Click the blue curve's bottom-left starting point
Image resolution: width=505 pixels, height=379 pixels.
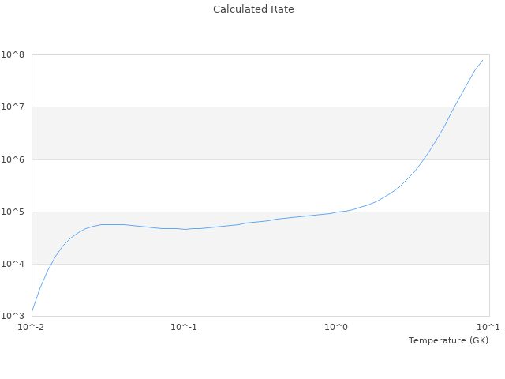pos(32,310)
